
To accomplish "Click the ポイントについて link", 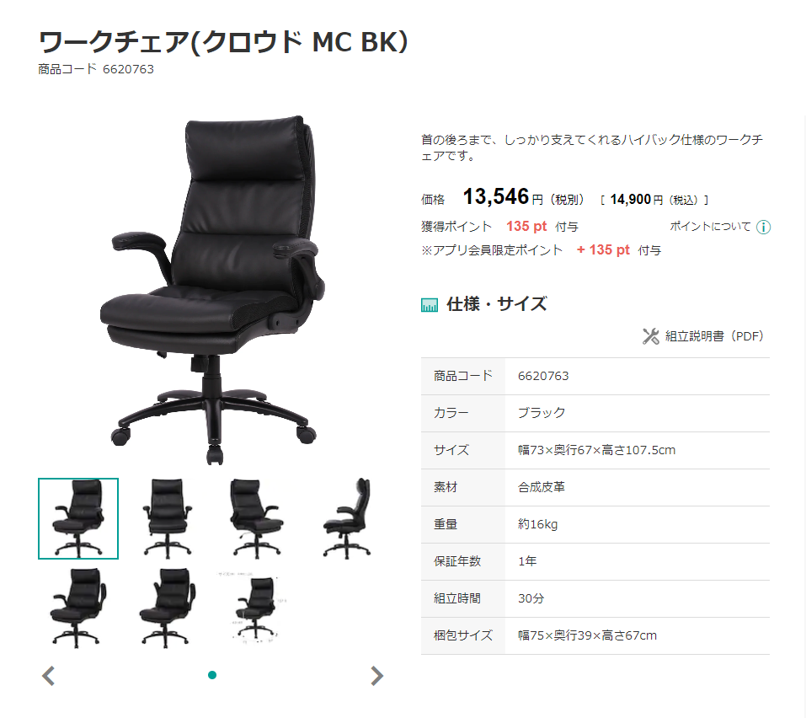I will [x=710, y=227].
